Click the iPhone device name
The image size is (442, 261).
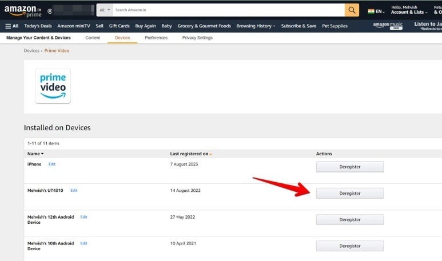click(x=34, y=164)
